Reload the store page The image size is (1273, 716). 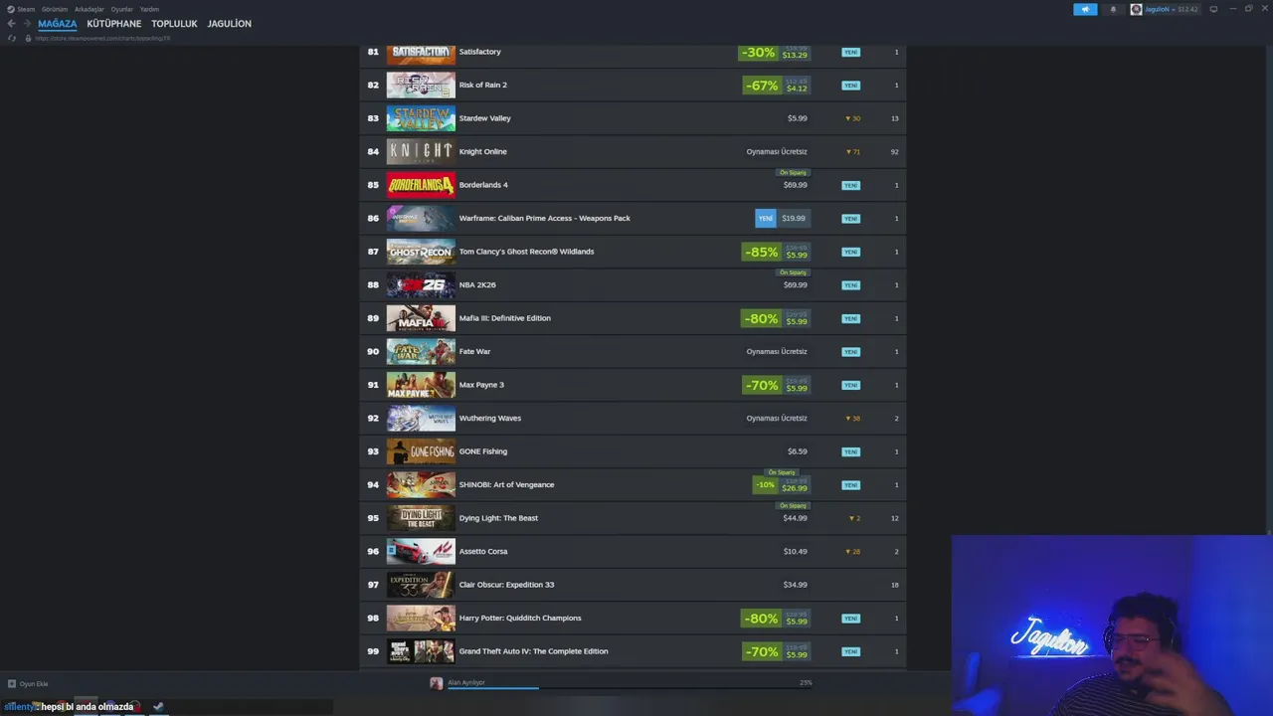coord(12,38)
